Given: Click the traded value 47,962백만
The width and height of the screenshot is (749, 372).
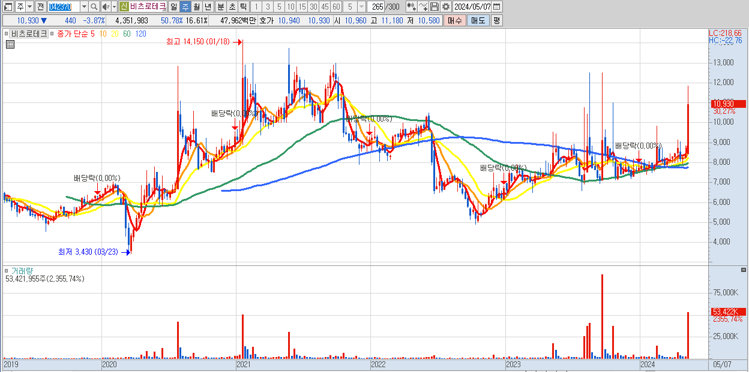Looking at the screenshot, I should point(238,20).
